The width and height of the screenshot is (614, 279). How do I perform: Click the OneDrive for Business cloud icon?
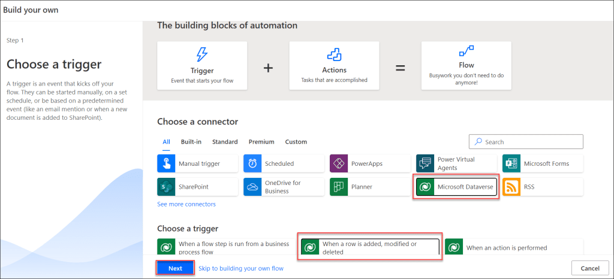(x=252, y=187)
